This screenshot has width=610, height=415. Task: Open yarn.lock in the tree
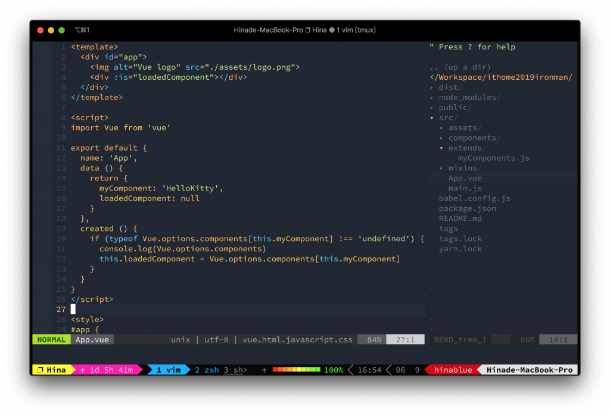click(460, 249)
